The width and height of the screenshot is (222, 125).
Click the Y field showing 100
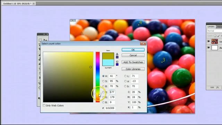pos(134,102)
